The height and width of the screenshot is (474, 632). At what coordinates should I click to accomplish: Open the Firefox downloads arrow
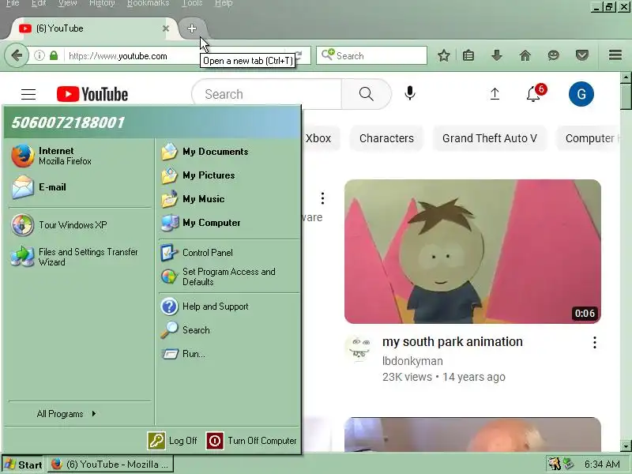click(x=497, y=55)
